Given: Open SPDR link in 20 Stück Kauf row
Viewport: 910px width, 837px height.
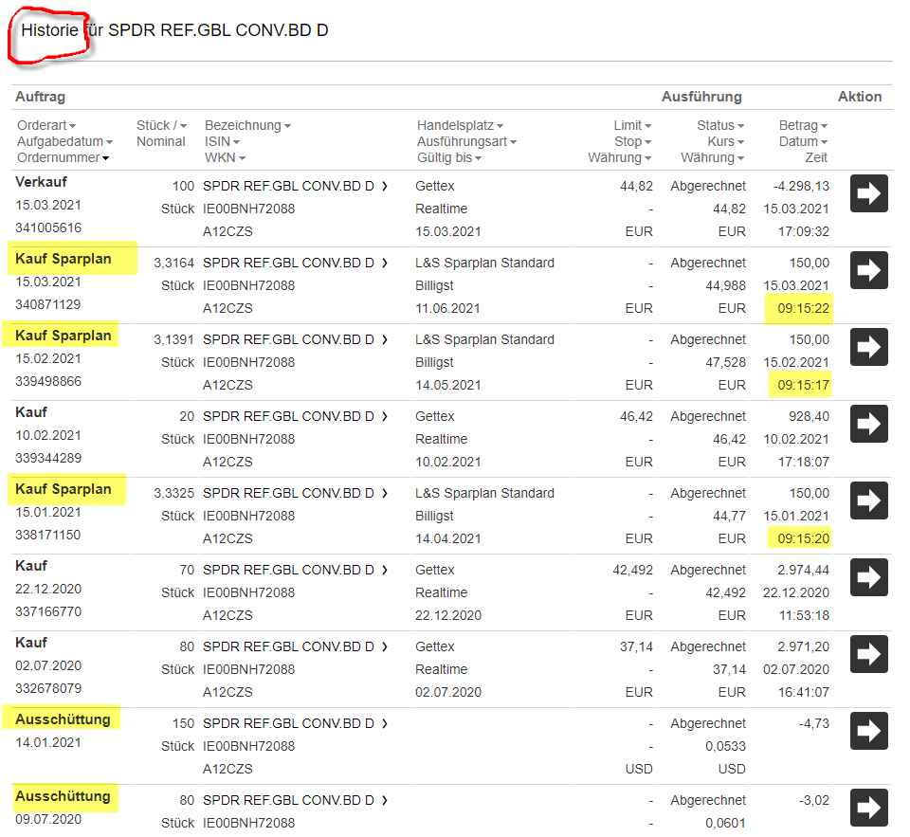Looking at the screenshot, I should pyautogui.click(x=295, y=417).
